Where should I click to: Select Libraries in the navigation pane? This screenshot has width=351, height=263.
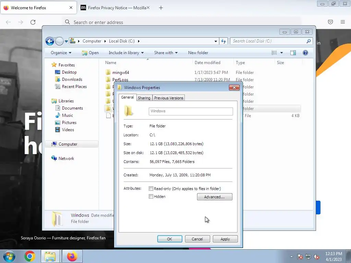click(x=66, y=101)
